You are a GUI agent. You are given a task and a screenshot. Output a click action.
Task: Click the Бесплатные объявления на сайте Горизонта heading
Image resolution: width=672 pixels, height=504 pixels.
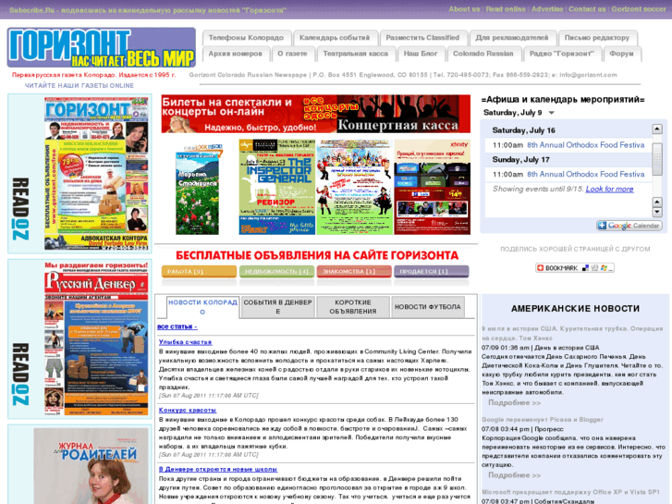point(317,255)
